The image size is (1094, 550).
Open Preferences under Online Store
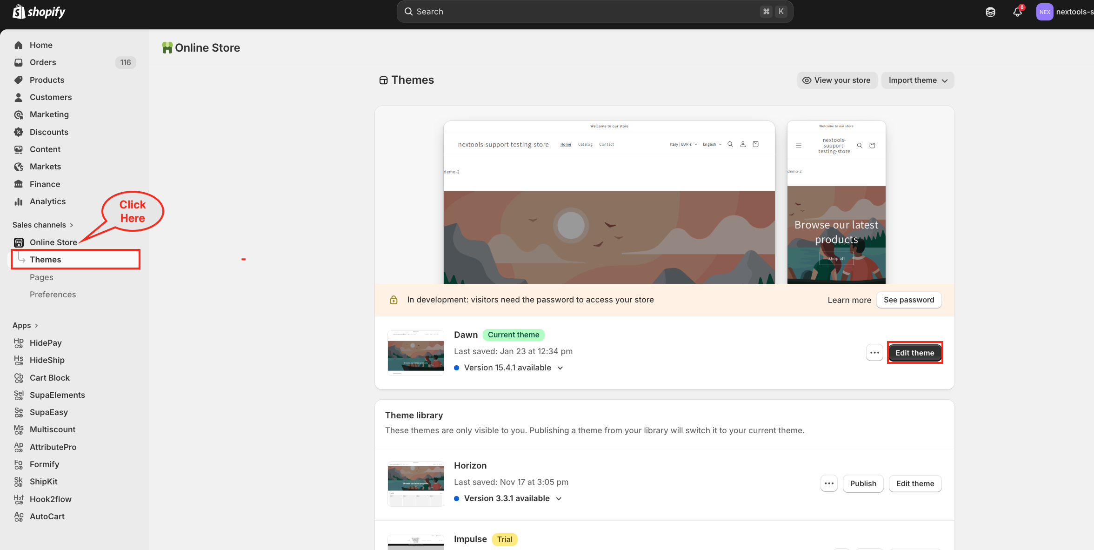(x=53, y=295)
